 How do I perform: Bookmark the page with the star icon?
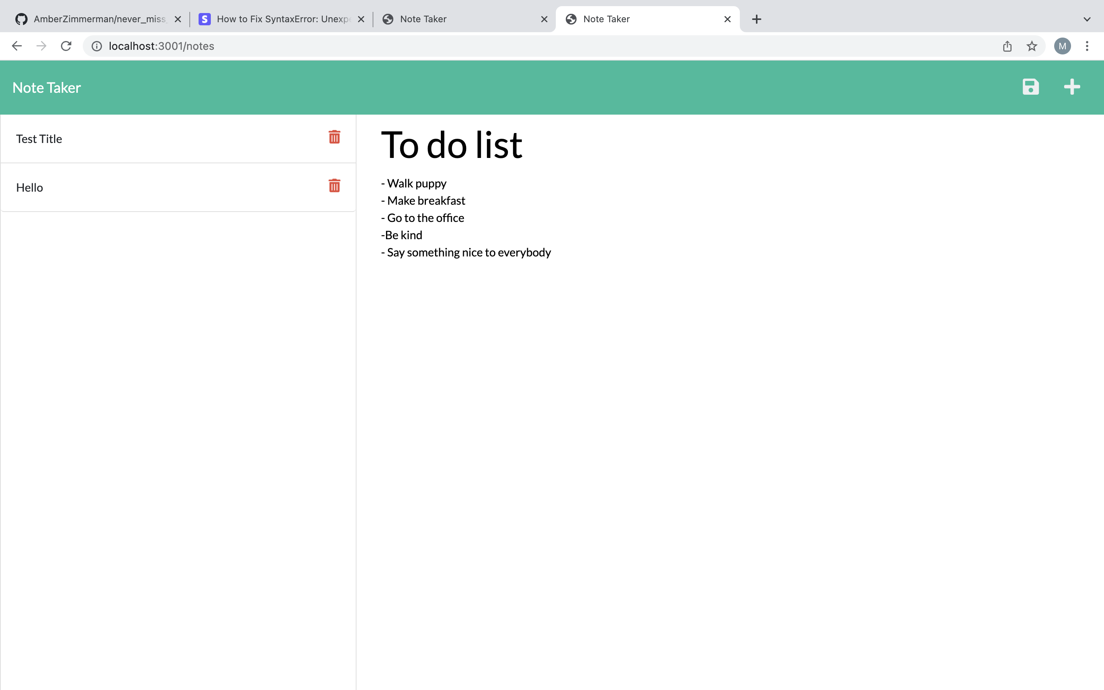1032,46
